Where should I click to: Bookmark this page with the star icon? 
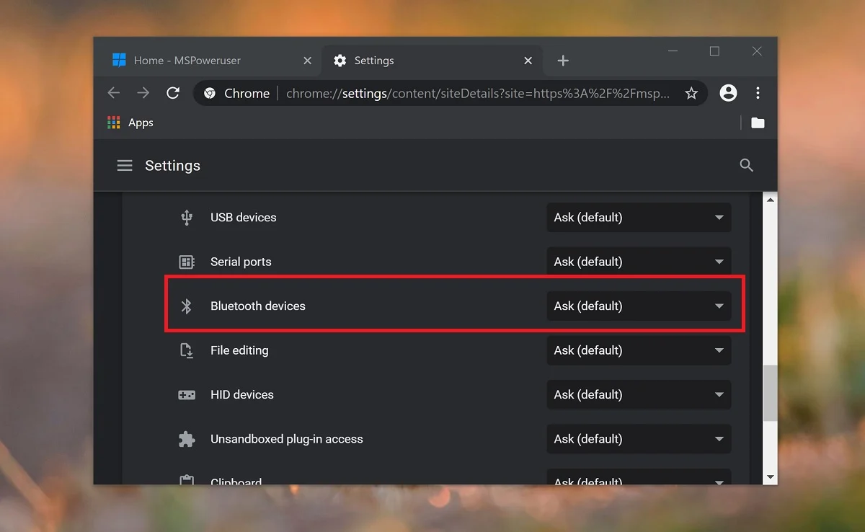(x=691, y=93)
